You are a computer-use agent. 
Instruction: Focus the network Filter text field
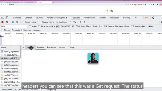coord(14,26)
